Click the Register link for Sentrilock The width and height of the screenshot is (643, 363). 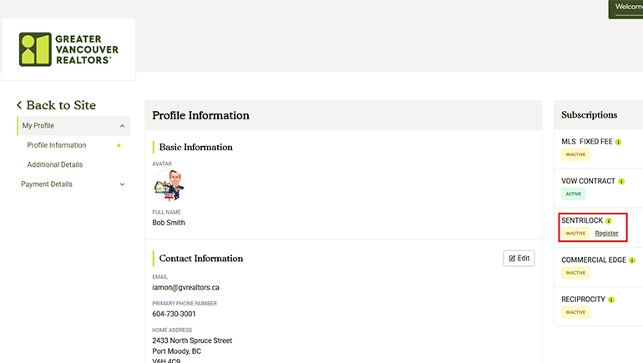[606, 234]
